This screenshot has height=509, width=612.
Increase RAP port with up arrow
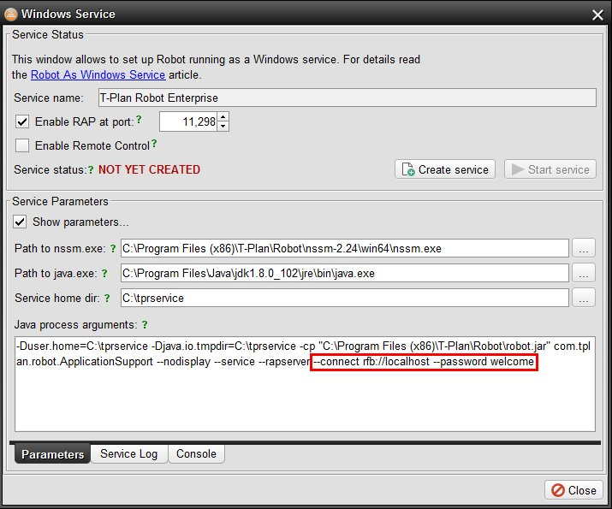[x=223, y=117]
